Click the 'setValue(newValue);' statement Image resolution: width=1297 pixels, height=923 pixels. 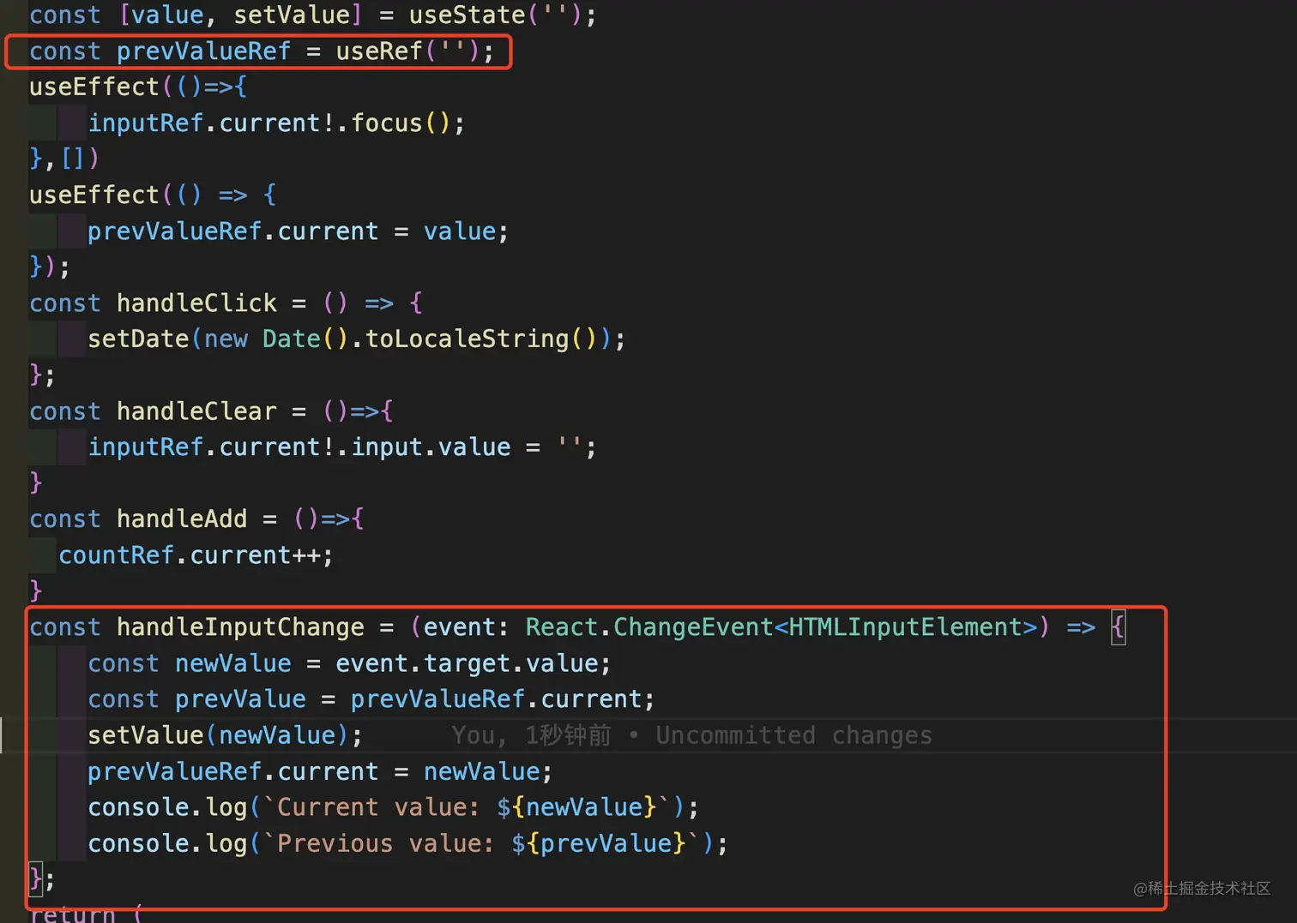tap(225, 735)
